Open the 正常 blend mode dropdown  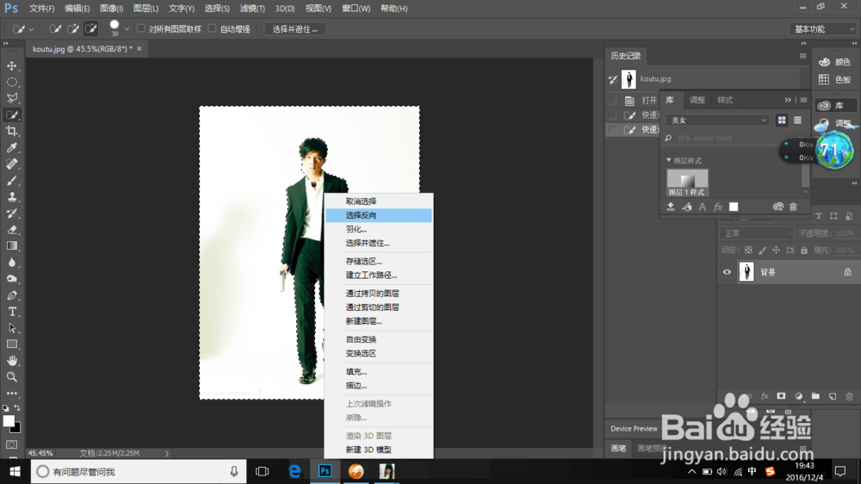coord(757,233)
